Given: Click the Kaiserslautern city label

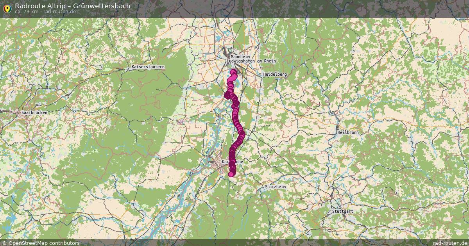Looking at the screenshot, I should (148, 67).
